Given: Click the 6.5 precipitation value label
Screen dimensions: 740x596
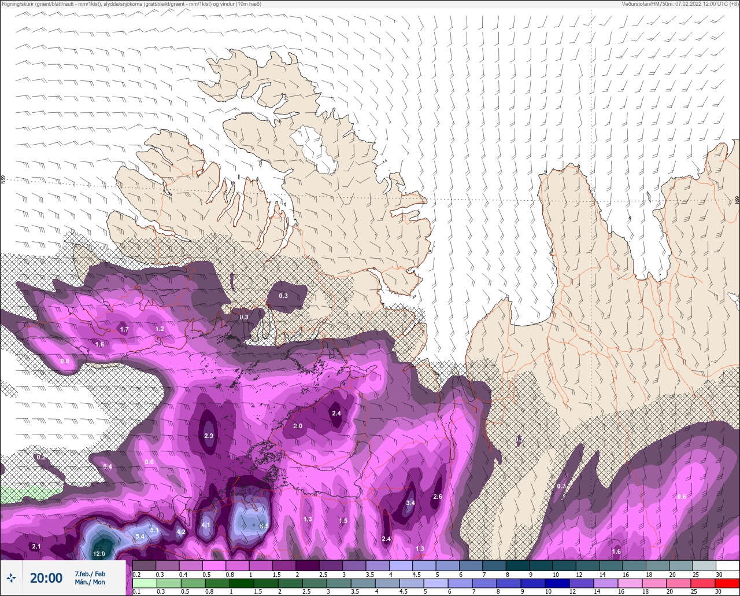Looking at the screenshot, I should (264, 526).
